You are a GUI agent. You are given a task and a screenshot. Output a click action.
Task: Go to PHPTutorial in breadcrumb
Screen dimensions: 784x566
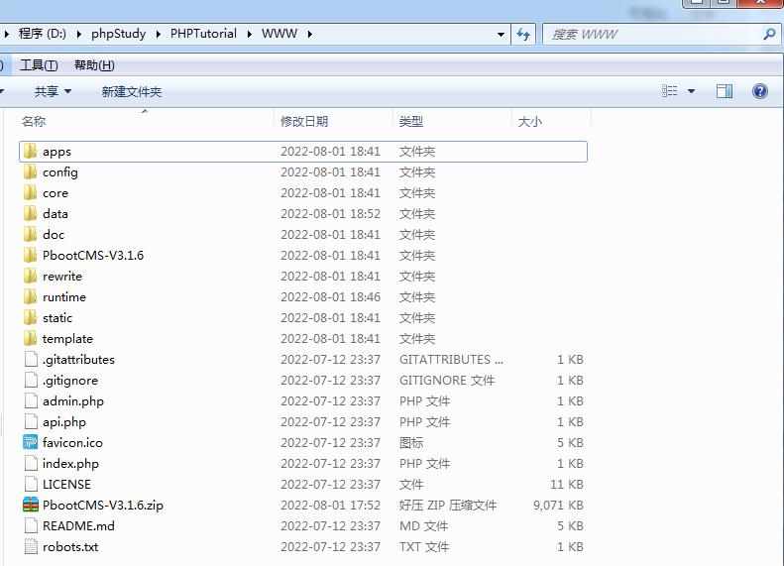tap(203, 34)
